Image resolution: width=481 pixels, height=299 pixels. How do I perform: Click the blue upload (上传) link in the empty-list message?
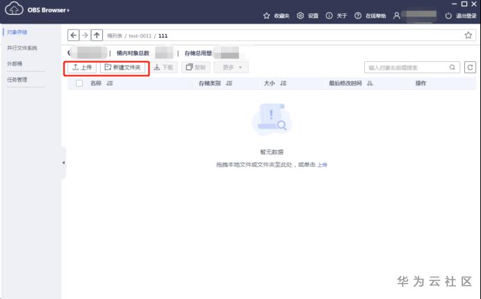tap(322, 165)
